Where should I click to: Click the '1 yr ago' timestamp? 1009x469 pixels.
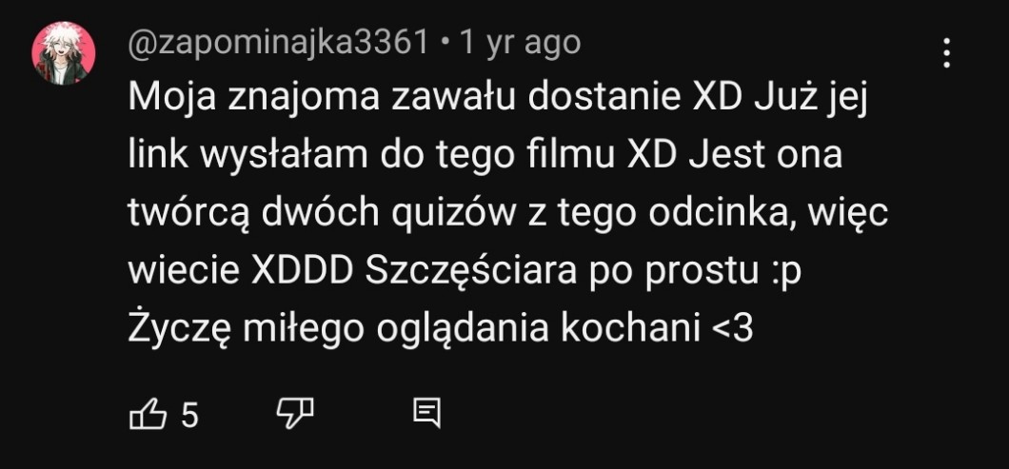(520, 44)
